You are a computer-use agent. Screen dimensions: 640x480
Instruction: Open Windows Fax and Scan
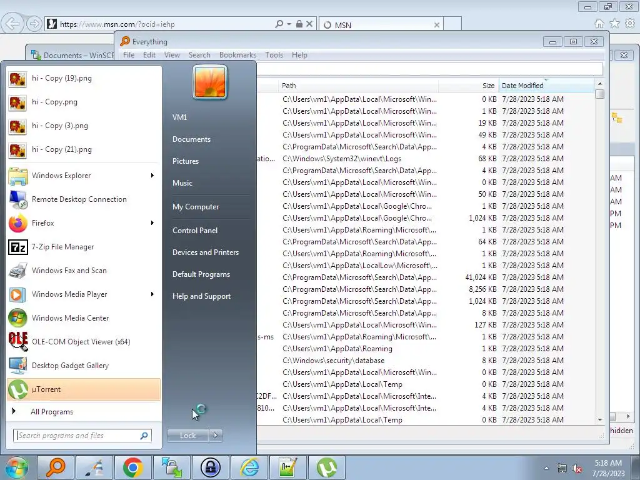click(x=84, y=270)
